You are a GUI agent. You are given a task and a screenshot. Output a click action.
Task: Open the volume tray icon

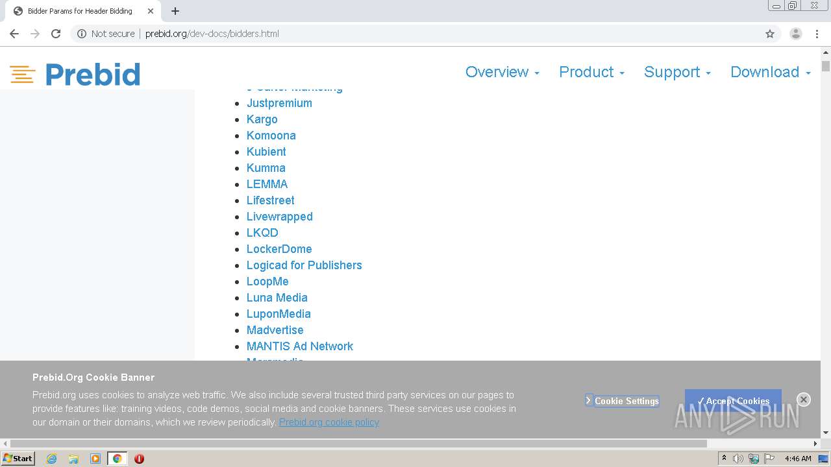point(738,459)
